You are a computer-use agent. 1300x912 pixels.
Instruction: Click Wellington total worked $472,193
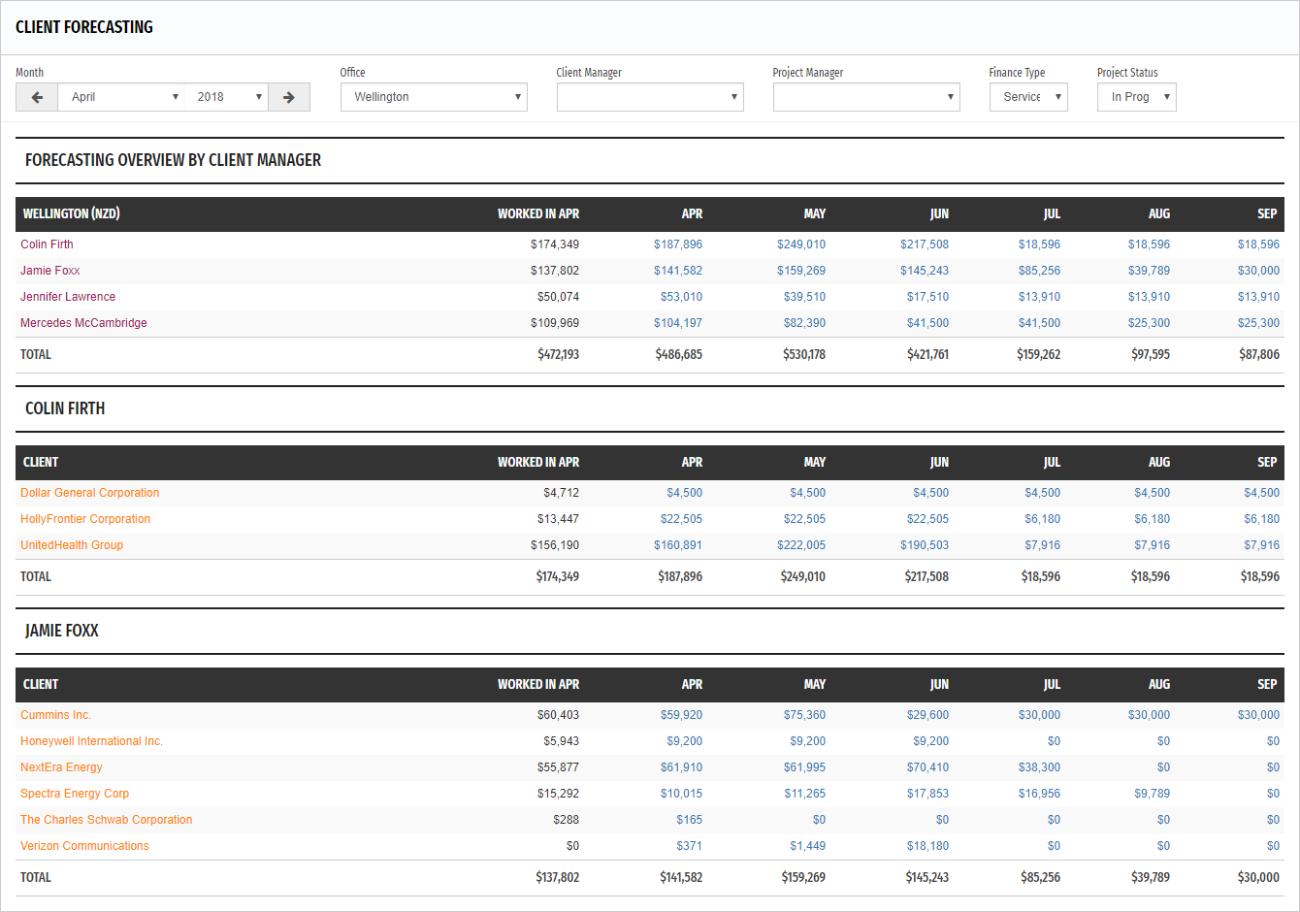point(558,355)
